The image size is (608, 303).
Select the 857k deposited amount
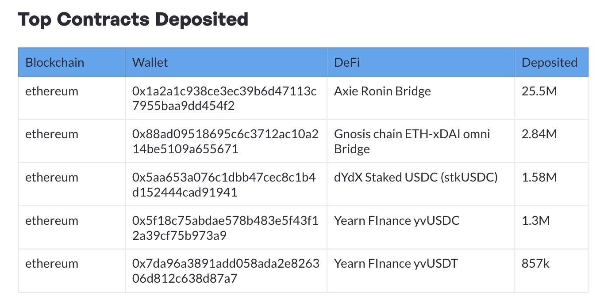(x=535, y=264)
